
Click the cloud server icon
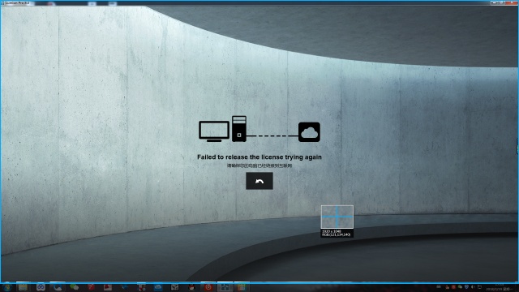(x=309, y=132)
